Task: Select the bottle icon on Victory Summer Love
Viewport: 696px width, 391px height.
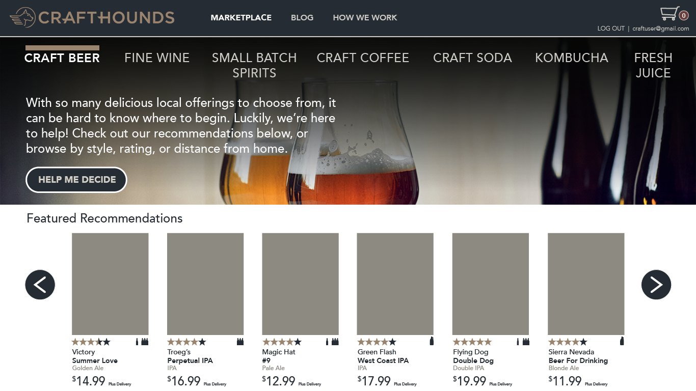Action: coord(137,342)
